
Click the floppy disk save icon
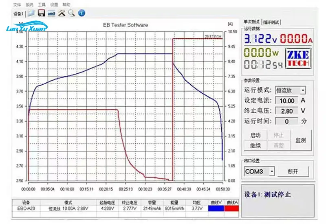[42, 13]
